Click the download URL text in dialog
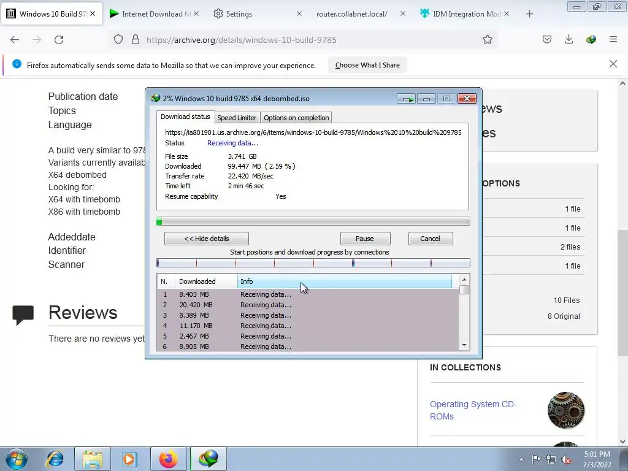Screen dimensions: 628x471 pos(313,132)
